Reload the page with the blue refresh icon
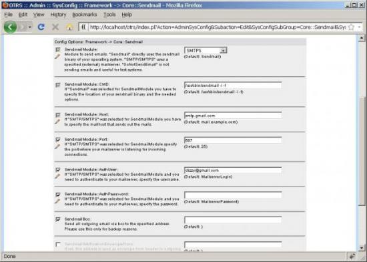Screen dimensions: 367x262 (x=41, y=27)
